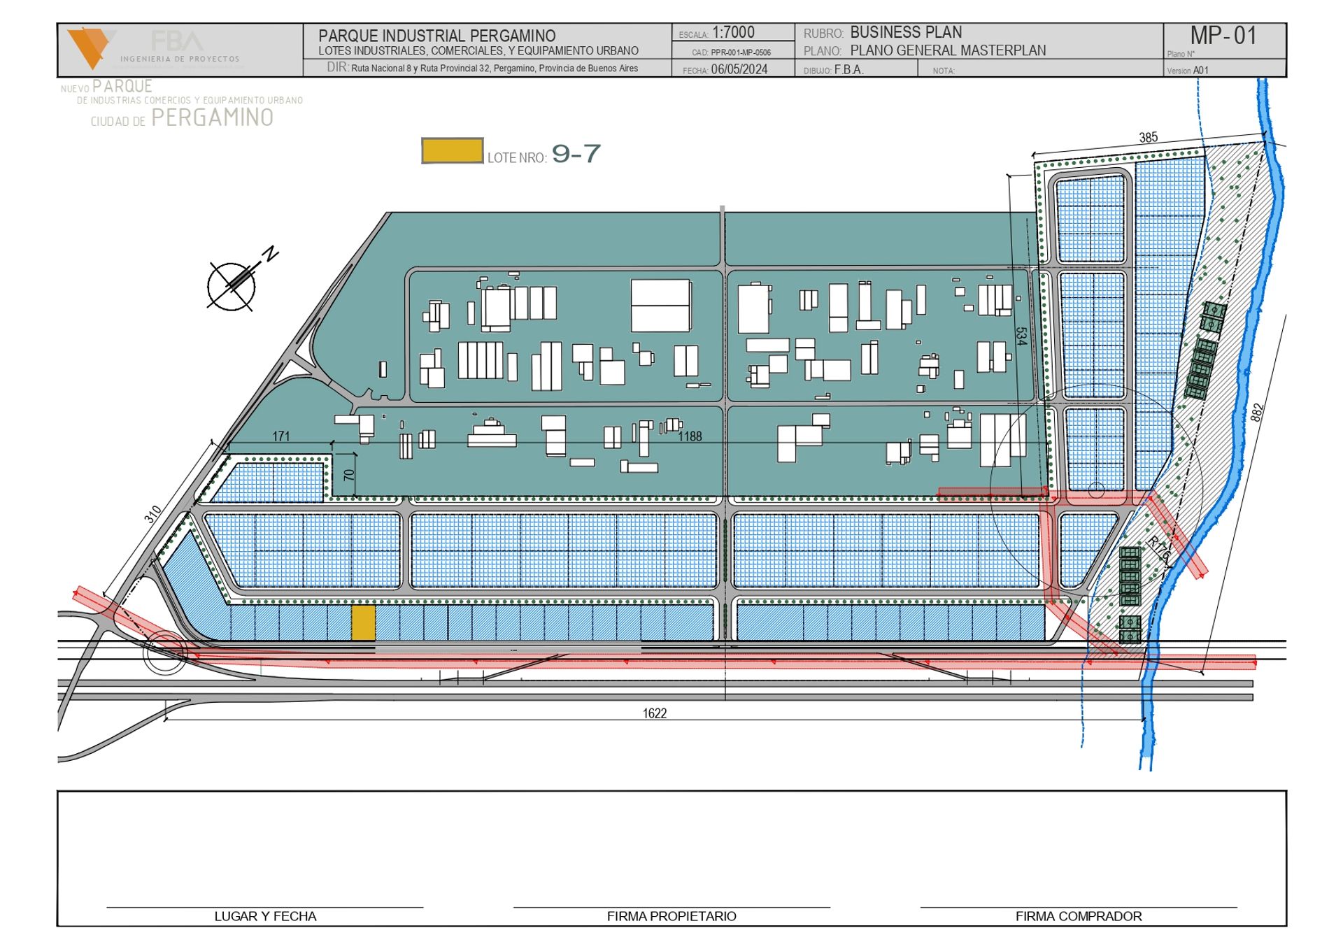Click the PARQUE INDUSTRIAL PERGAMINO title
1343x949 pixels.
tap(437, 36)
